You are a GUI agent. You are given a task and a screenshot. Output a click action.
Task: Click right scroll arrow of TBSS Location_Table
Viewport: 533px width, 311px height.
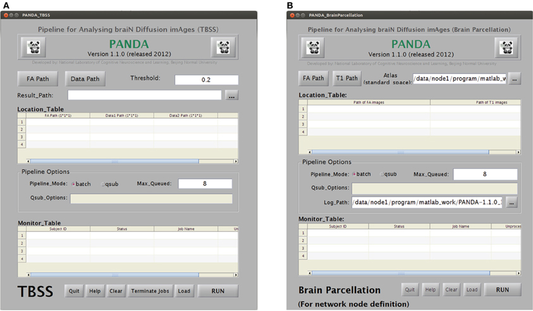236,161
